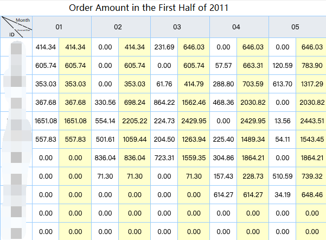
Task: Click the cell with value 723.31
Action: pyautogui.click(x=164, y=157)
